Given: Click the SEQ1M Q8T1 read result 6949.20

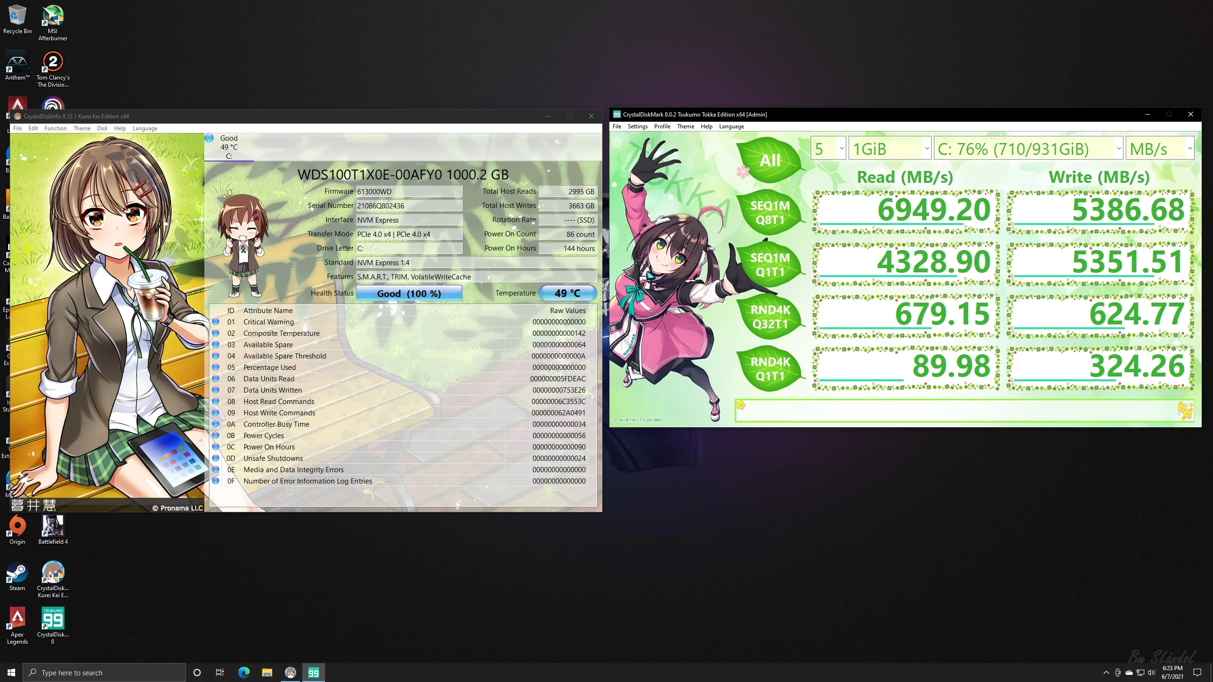Looking at the screenshot, I should 906,212.
